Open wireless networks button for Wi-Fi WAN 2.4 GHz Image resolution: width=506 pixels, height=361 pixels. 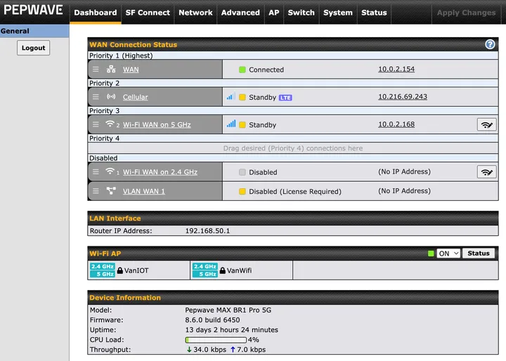coord(486,172)
